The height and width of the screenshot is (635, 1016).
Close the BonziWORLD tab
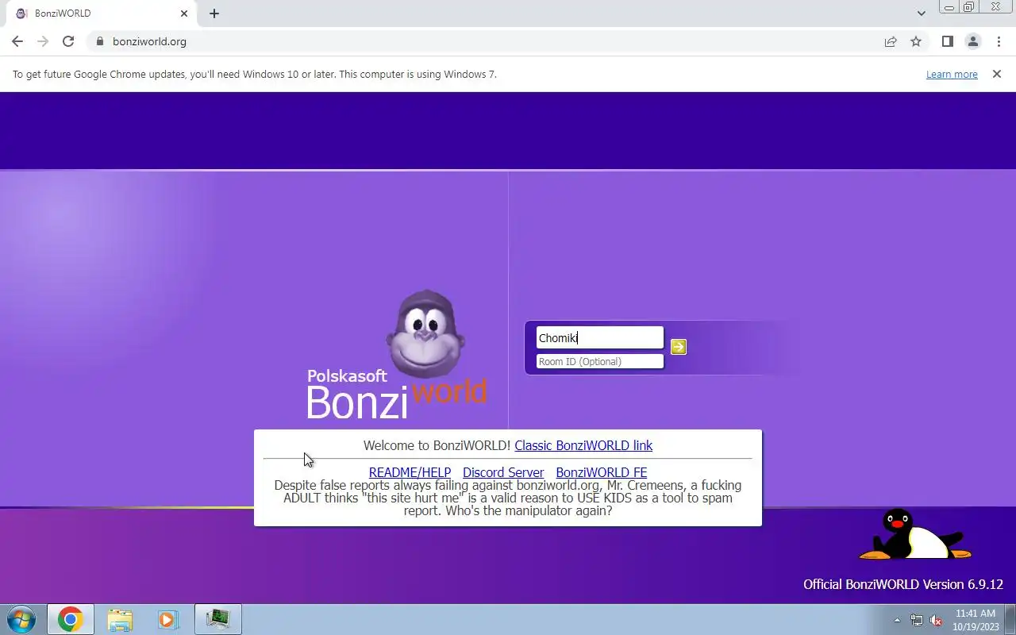point(184,13)
